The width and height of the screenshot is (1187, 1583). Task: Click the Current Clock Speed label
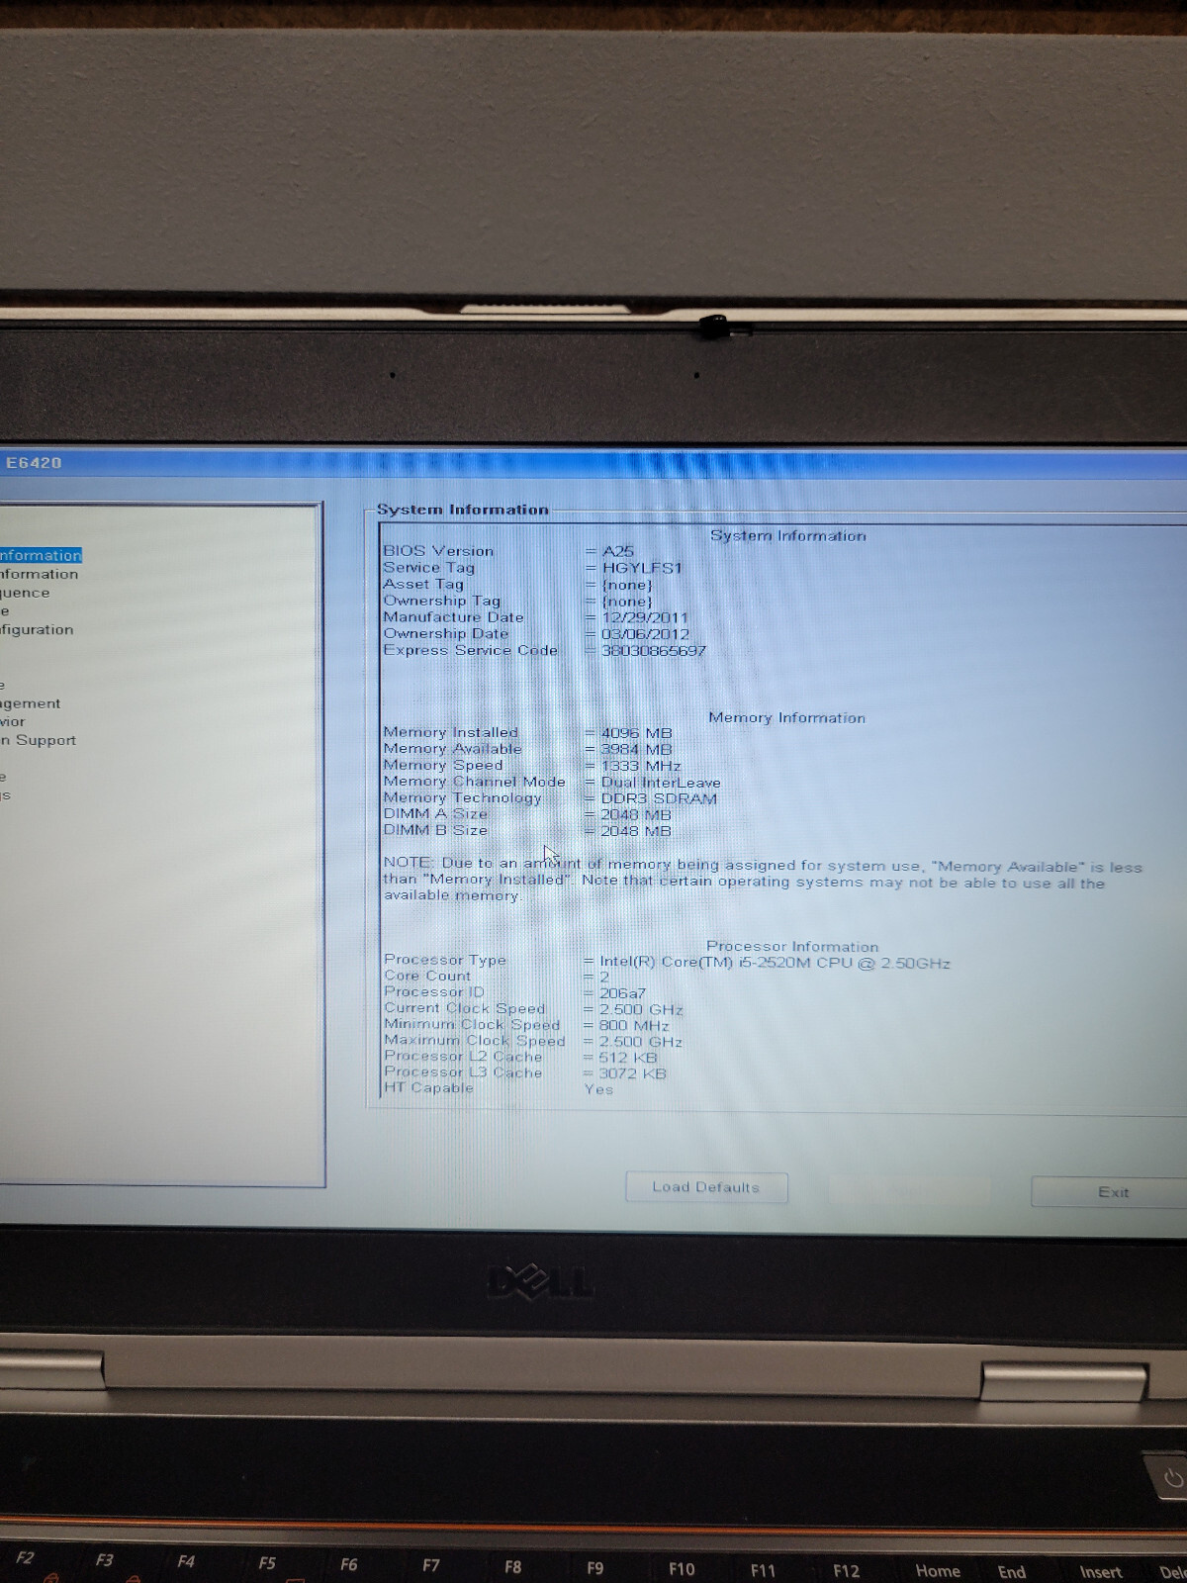464,1008
